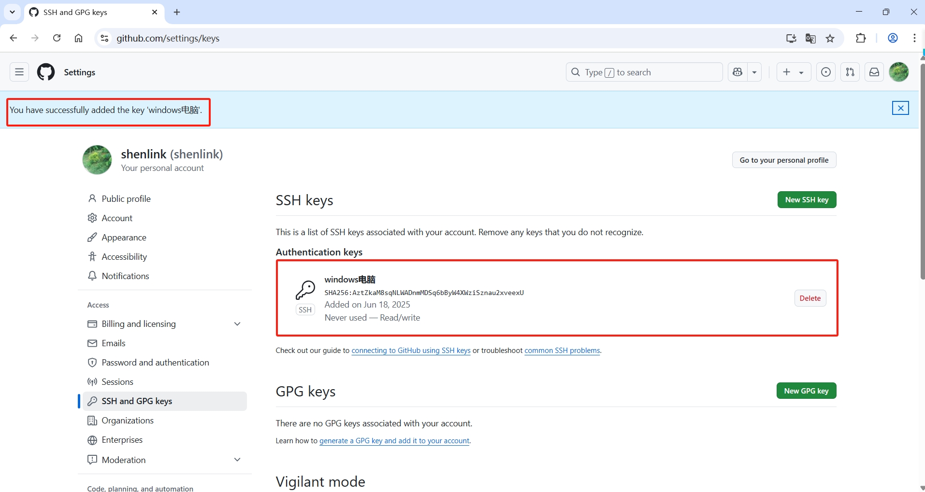Click the New SSH key button
This screenshot has height=492, width=925.
[x=807, y=200]
